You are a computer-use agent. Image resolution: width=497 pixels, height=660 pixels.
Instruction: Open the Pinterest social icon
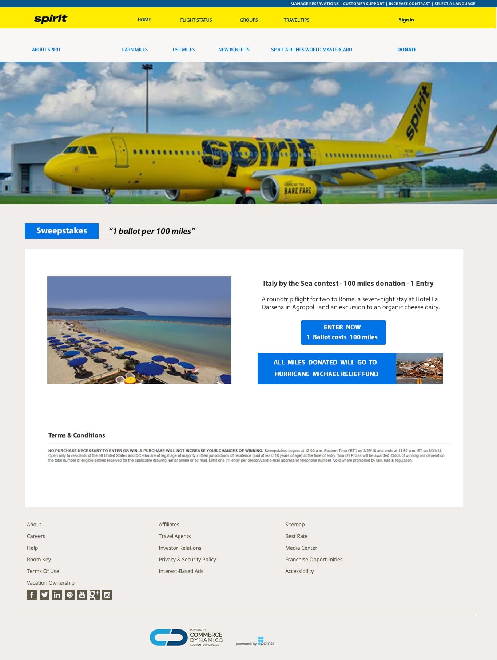click(69, 595)
